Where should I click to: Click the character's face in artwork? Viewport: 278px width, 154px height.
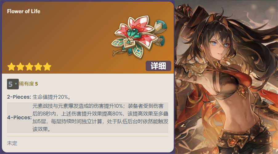pos(218,47)
